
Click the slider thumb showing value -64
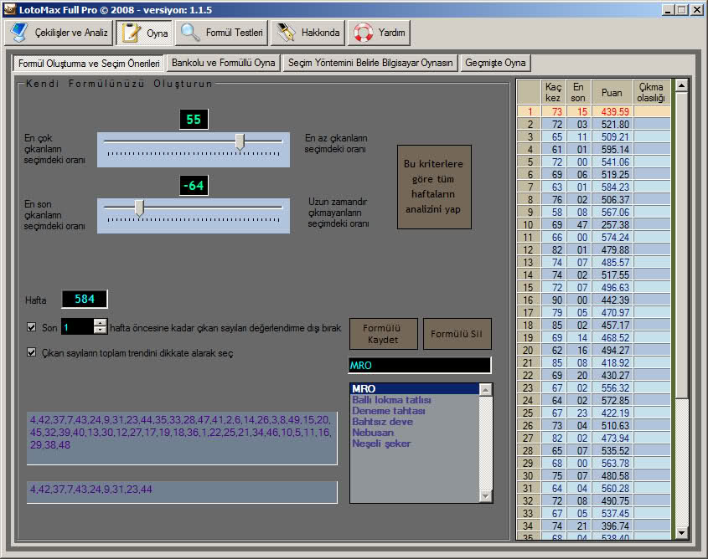[x=140, y=208]
